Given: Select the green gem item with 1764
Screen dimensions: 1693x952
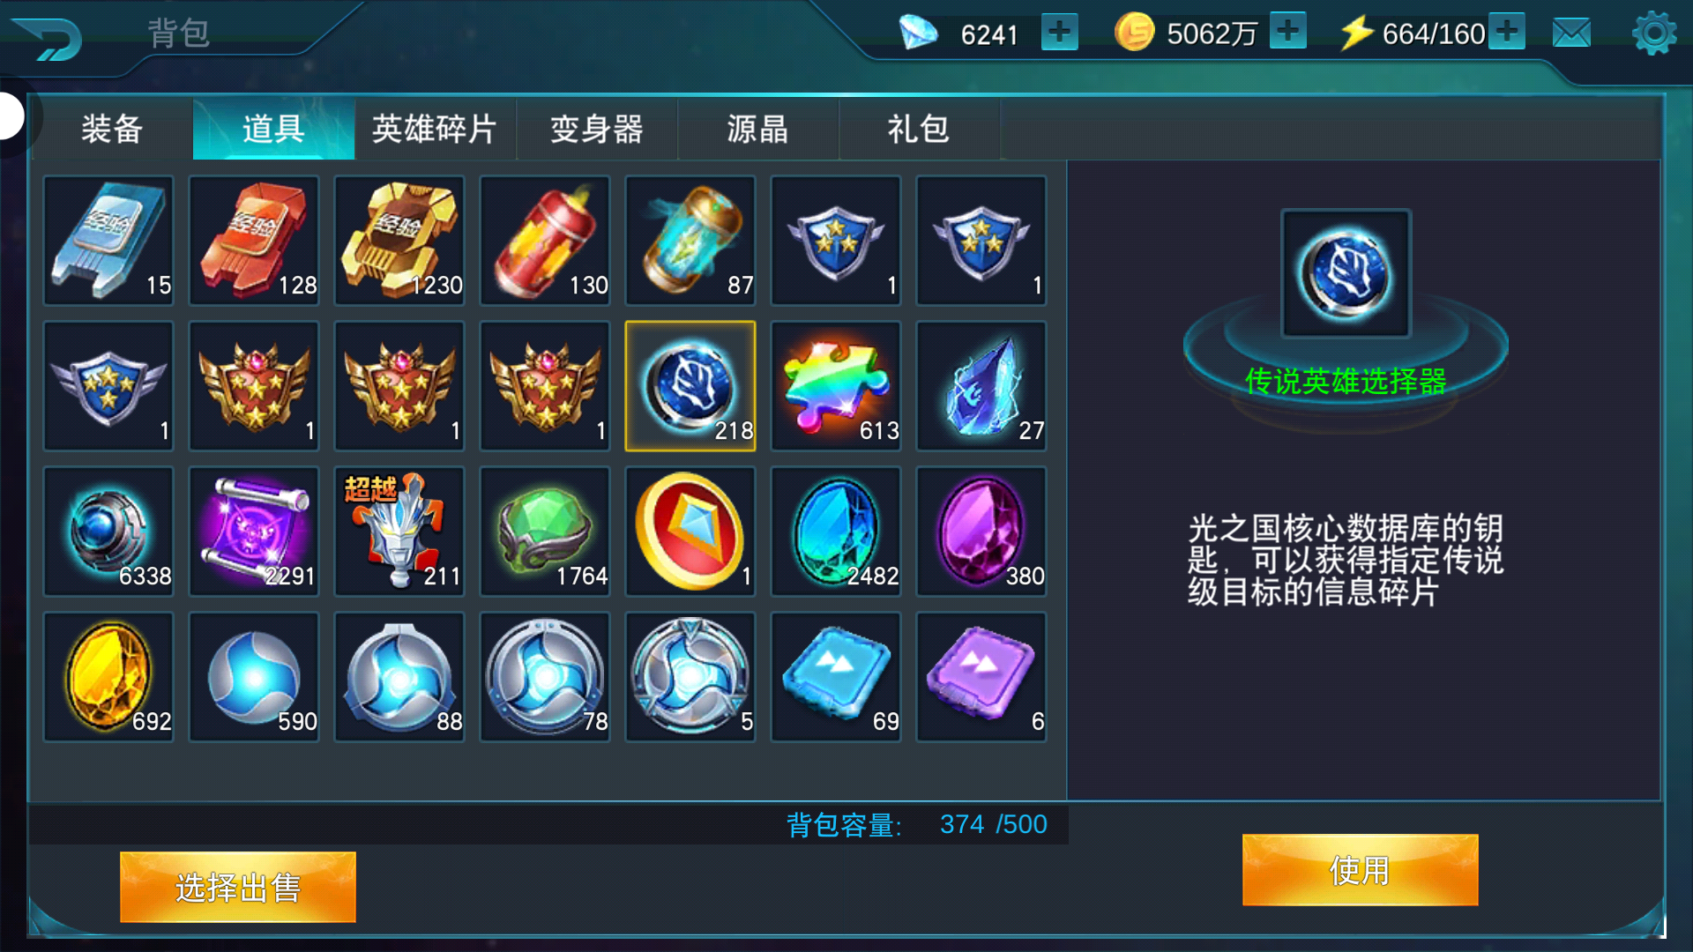Looking at the screenshot, I should (545, 532).
